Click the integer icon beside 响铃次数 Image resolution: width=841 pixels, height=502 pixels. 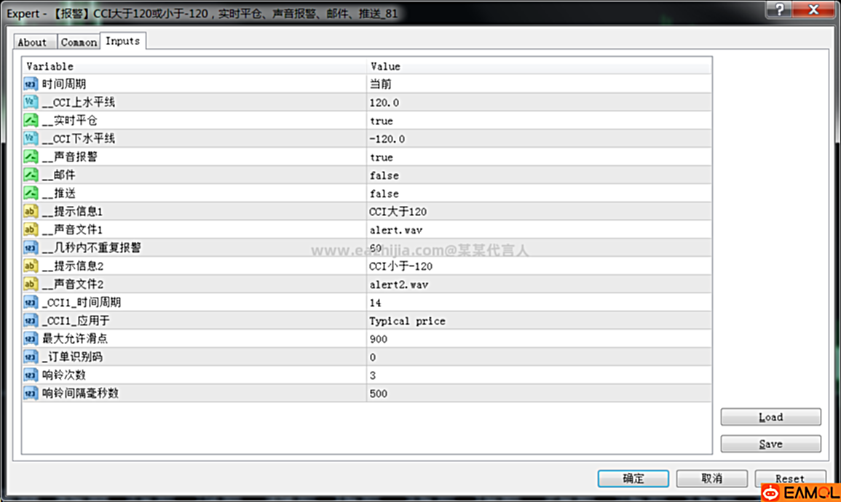31,375
